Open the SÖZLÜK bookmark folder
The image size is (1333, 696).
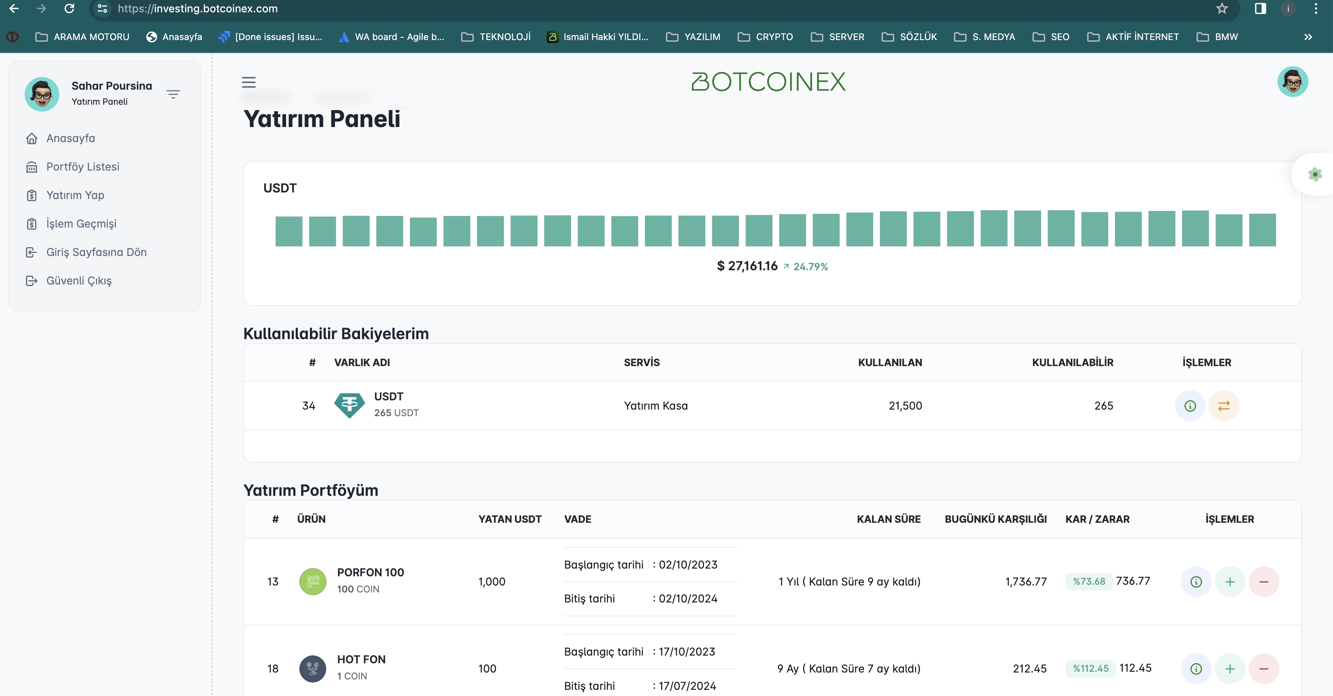(909, 37)
